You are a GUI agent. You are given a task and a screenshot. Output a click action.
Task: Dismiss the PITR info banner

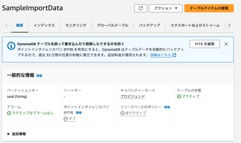(226, 44)
